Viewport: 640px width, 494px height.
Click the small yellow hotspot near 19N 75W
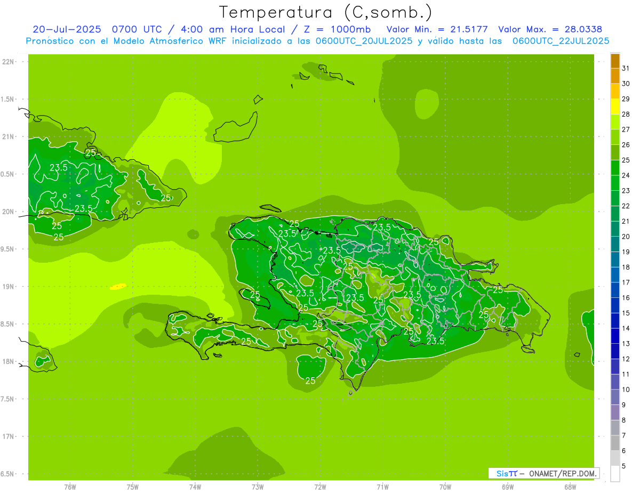(x=118, y=287)
